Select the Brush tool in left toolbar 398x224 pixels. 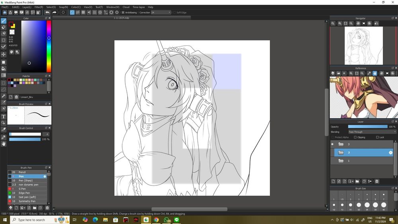(4, 21)
